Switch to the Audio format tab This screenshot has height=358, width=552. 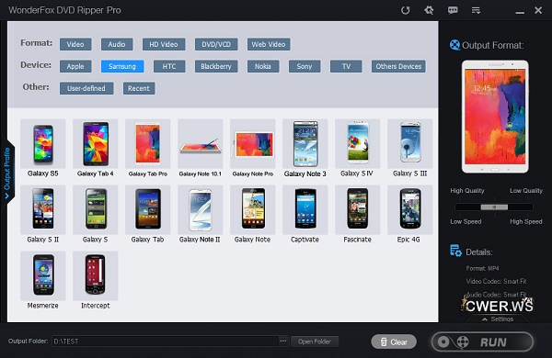point(117,44)
